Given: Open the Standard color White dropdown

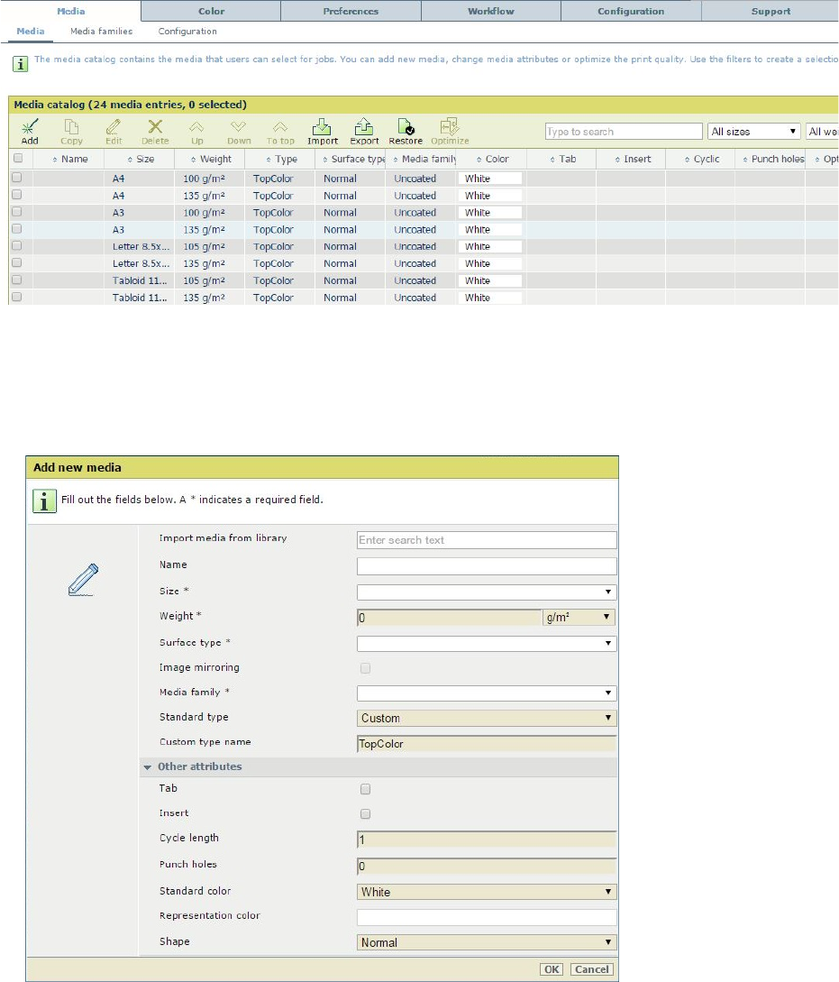Looking at the screenshot, I should tap(487, 892).
